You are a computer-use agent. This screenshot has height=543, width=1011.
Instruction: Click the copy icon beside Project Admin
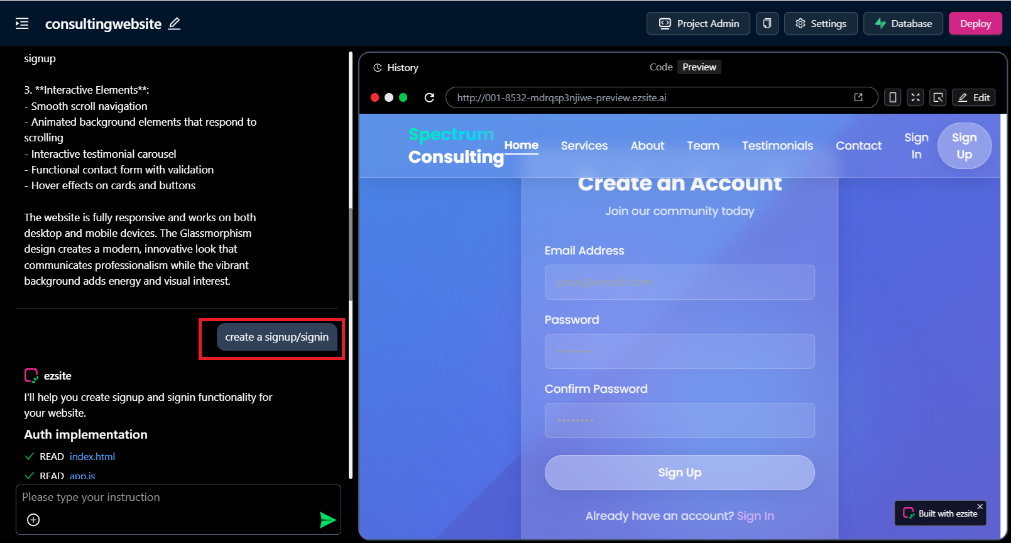pyautogui.click(x=767, y=24)
